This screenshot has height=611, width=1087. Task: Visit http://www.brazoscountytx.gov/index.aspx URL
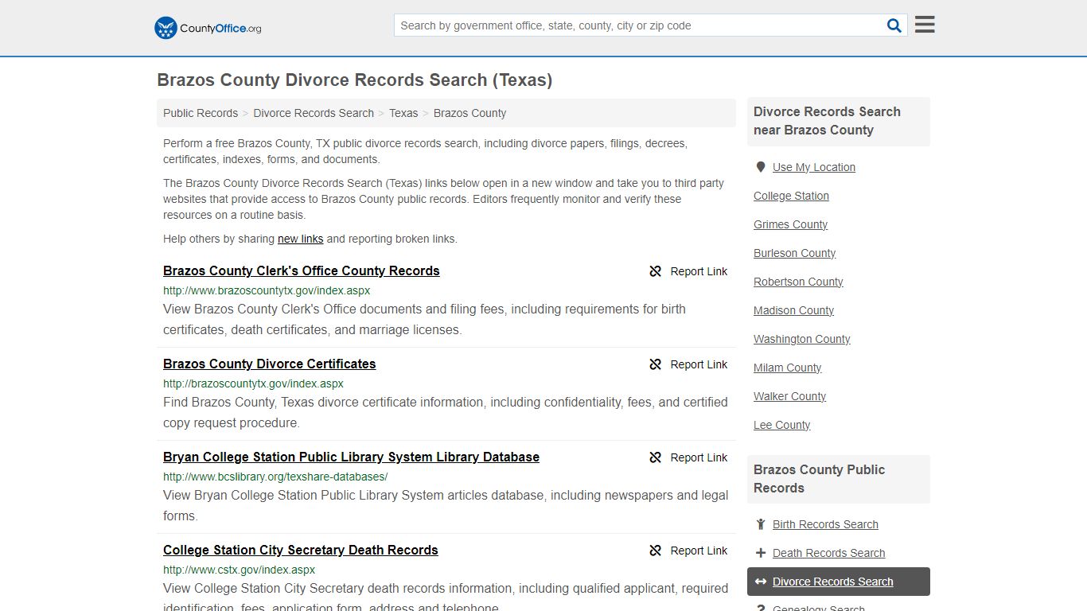point(267,290)
